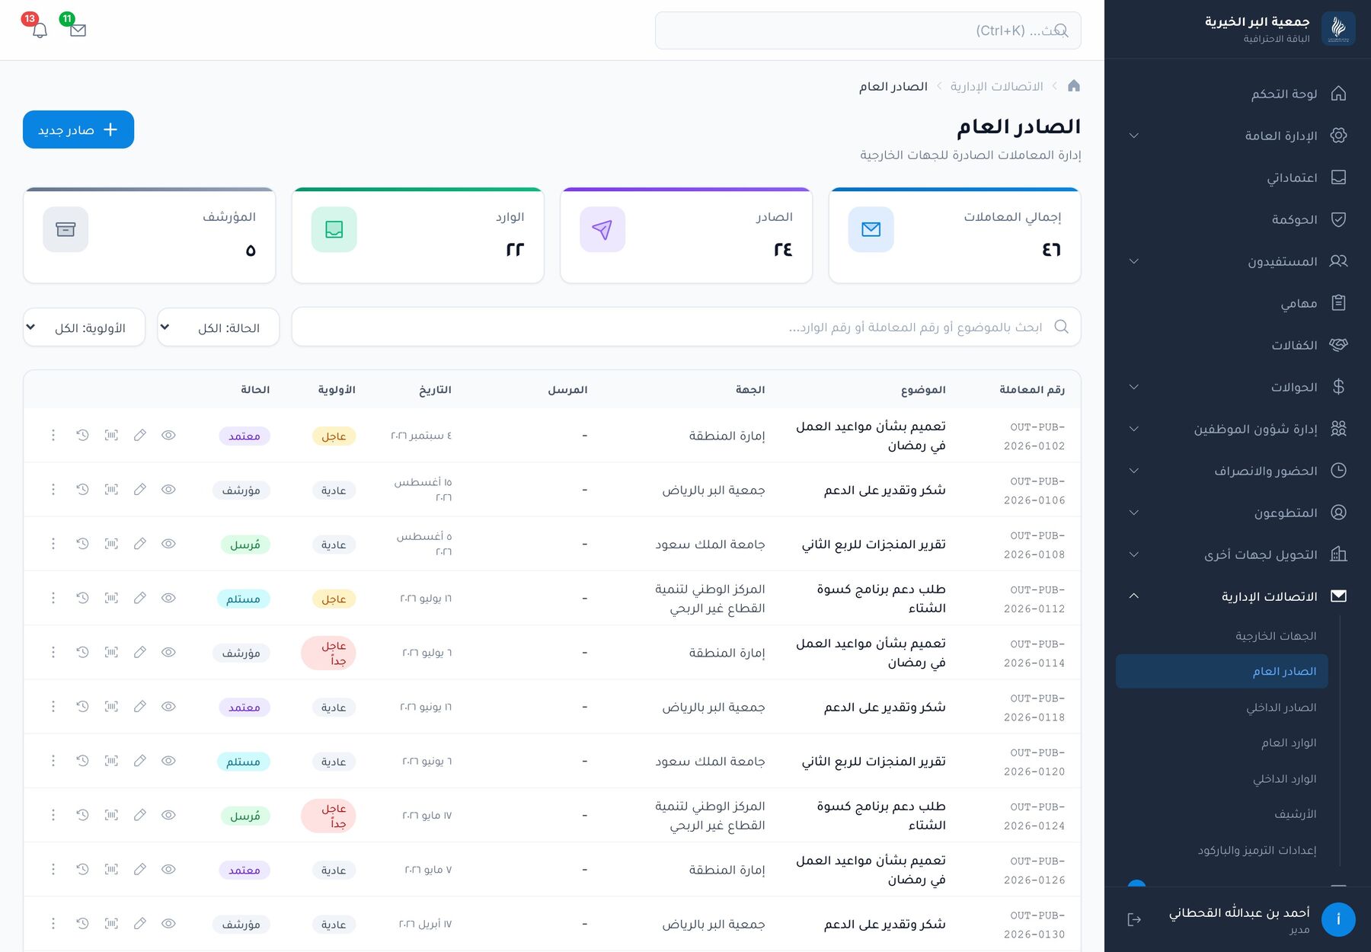Screen dimensions: 1371x952
Task: Show barcode for transaction OUT-PUB-2026-0106
Action: click(111, 489)
